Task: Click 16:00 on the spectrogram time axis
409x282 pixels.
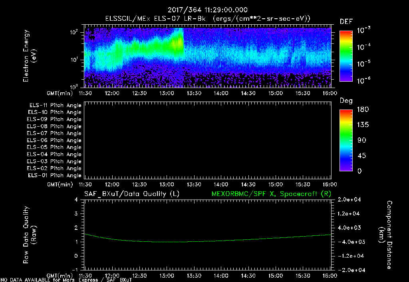Action: [x=330, y=93]
